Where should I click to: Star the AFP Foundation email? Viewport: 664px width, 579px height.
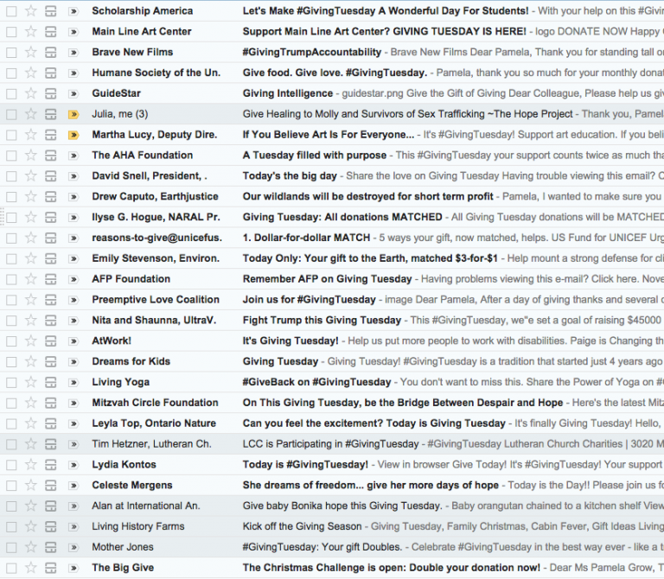coord(31,279)
